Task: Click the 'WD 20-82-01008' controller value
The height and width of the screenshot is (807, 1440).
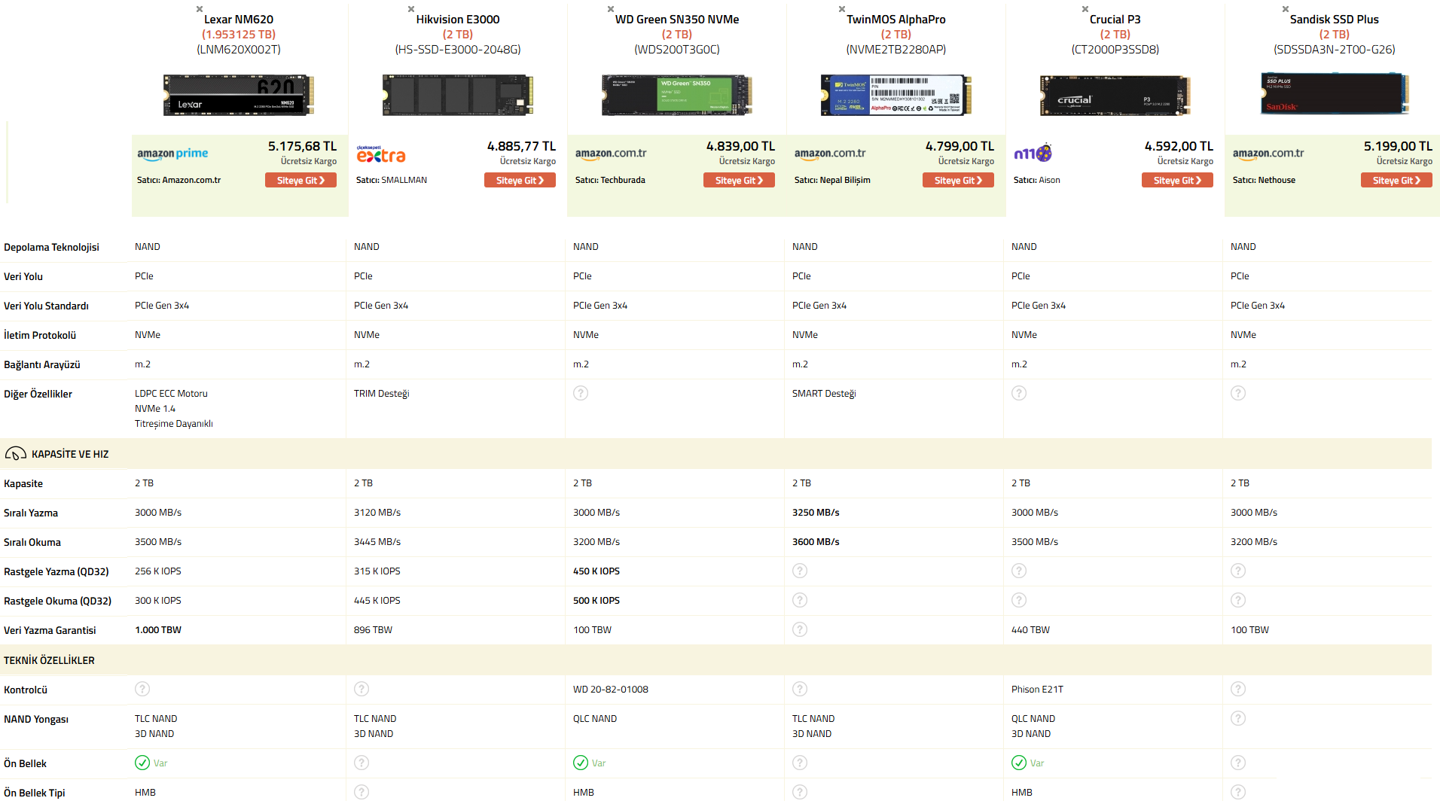Action: tap(610, 690)
